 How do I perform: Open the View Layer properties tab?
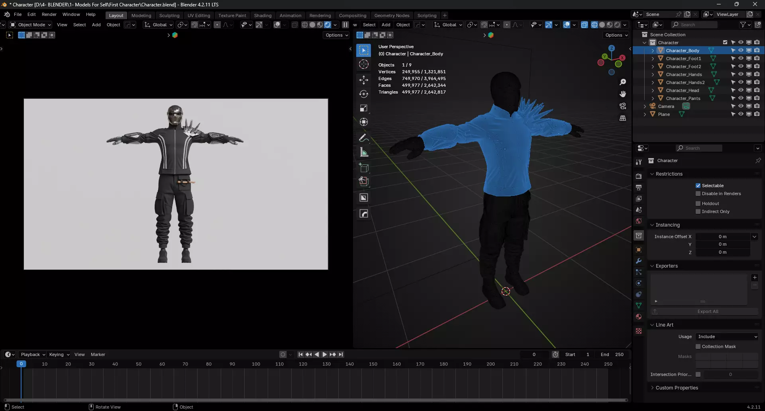[x=639, y=198]
